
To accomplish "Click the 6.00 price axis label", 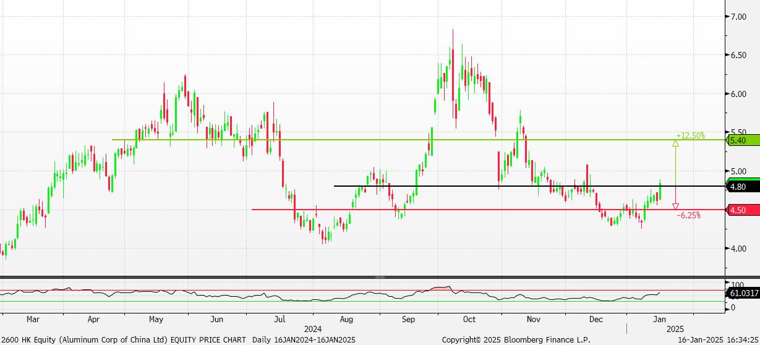I will pos(739,94).
